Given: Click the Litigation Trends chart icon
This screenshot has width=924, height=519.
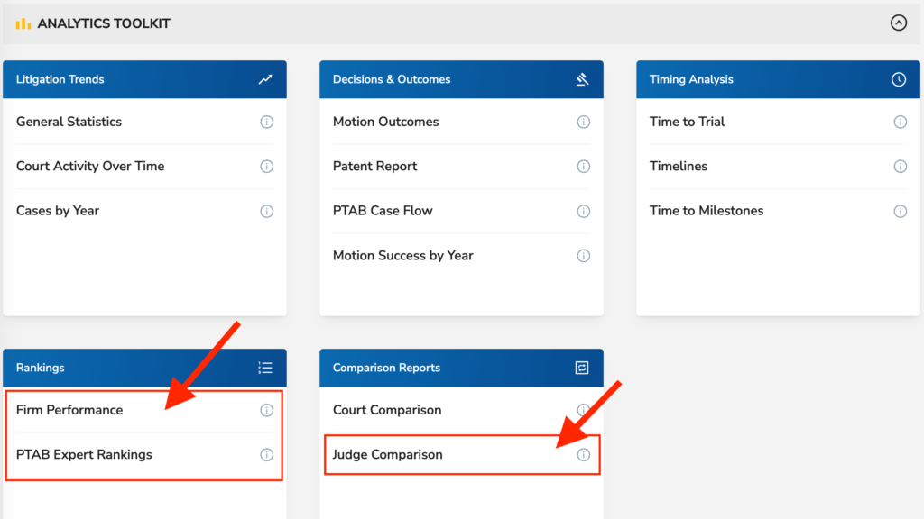Looking at the screenshot, I should (x=265, y=79).
